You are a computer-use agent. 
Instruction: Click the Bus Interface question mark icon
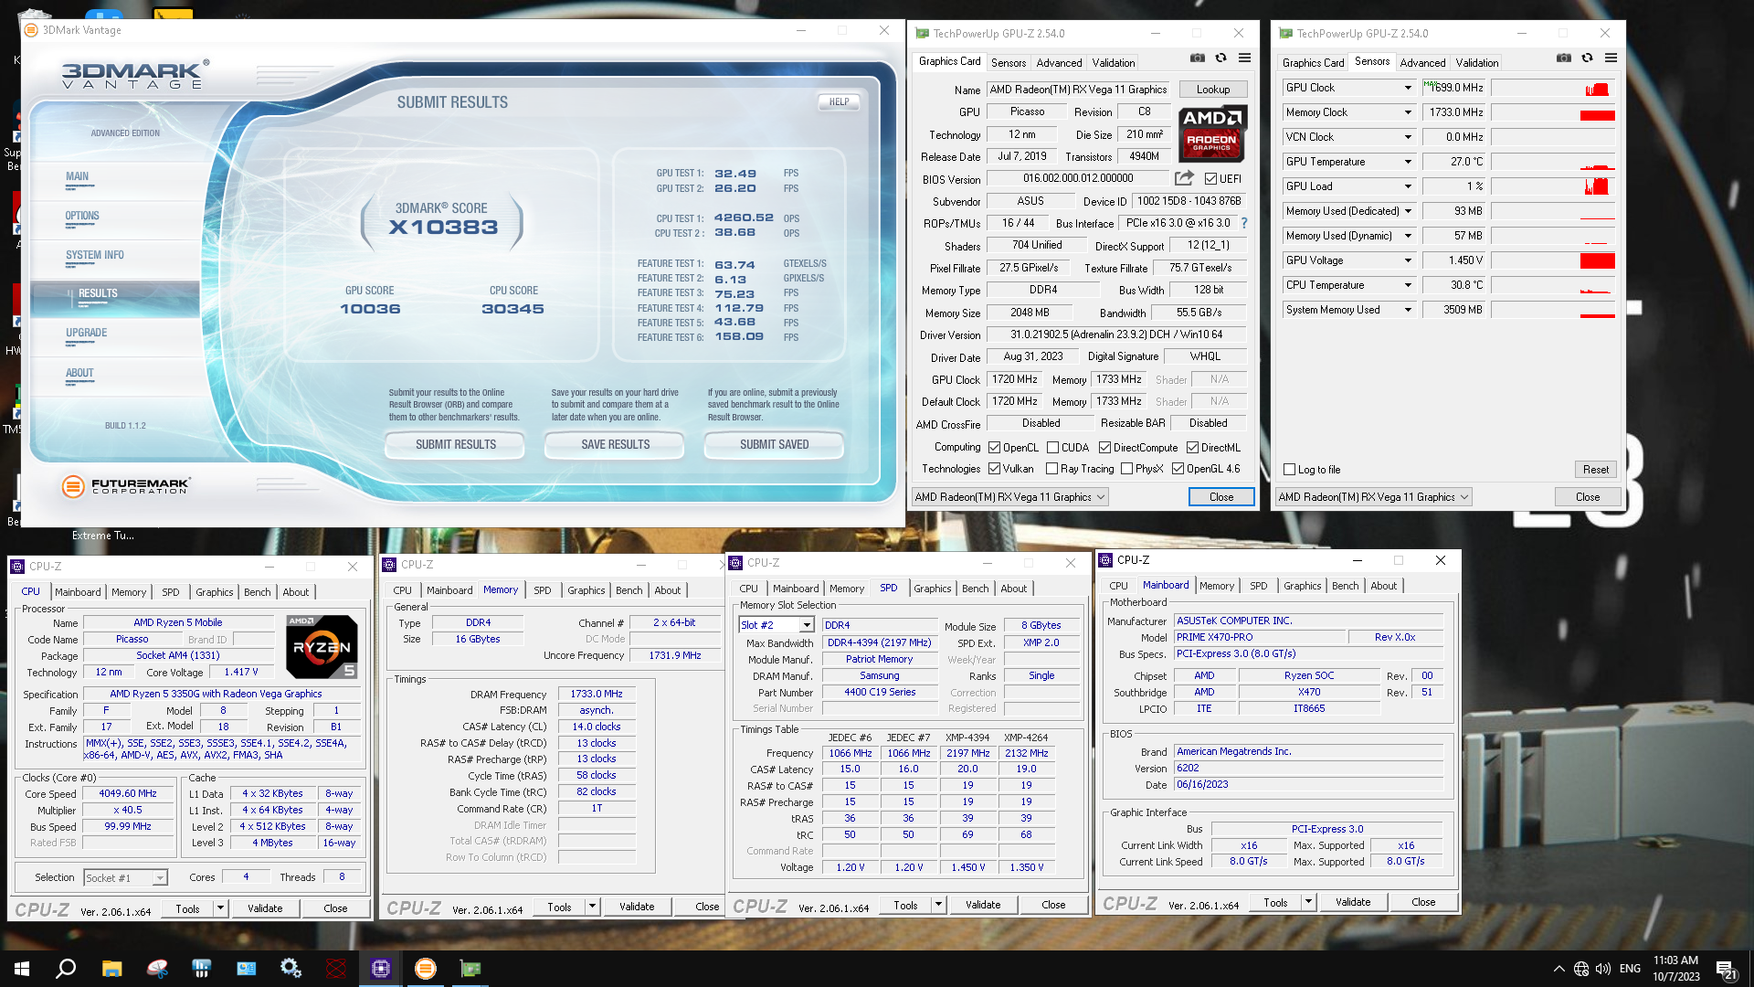[1244, 223]
